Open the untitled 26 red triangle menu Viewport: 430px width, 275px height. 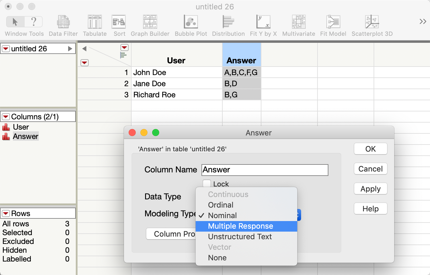coord(6,48)
